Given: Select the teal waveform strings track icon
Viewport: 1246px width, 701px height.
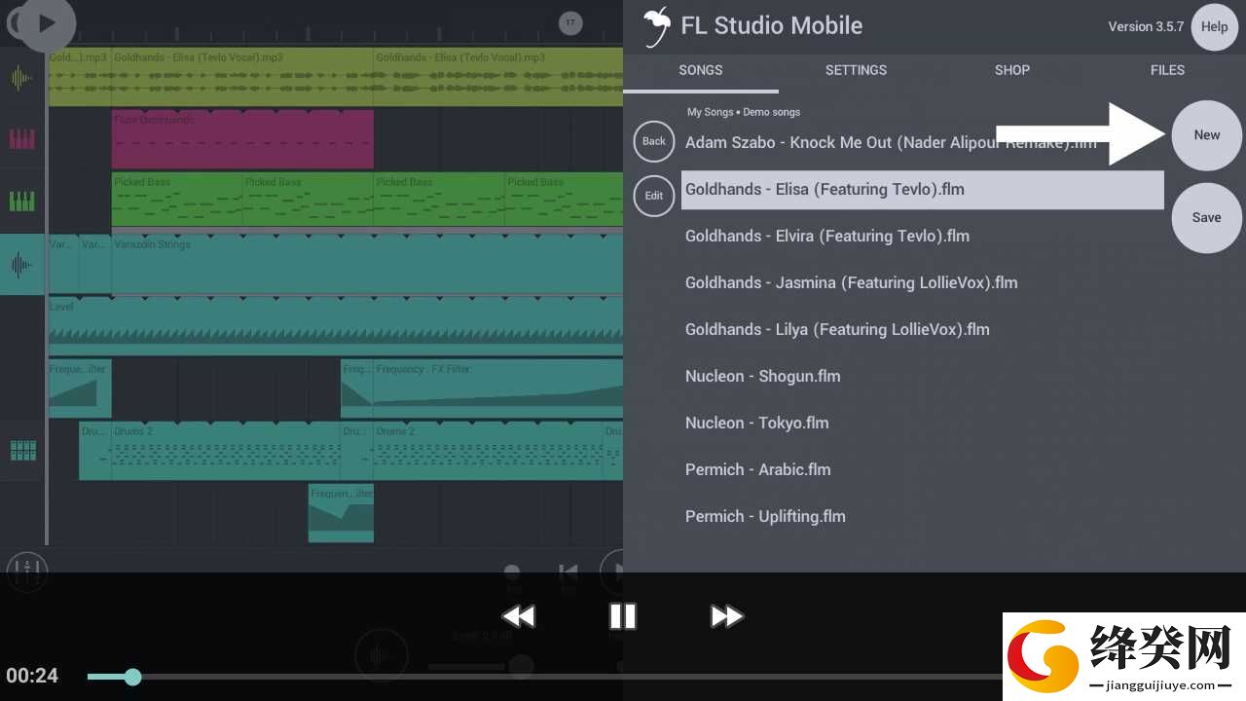Looking at the screenshot, I should [21, 264].
